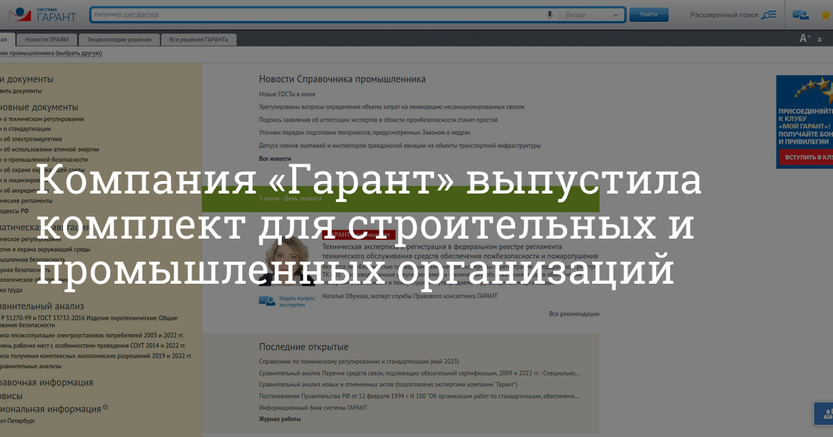
Task: Open expert name 'Наталья Обухова' line
Action: click(410, 296)
